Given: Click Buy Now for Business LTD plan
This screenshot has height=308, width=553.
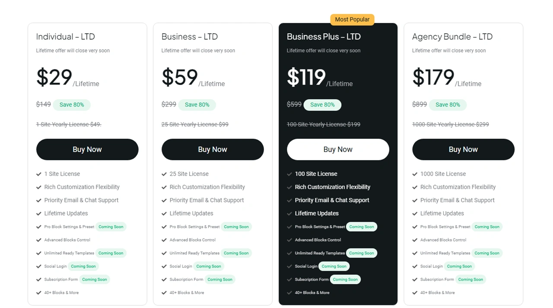Looking at the screenshot, I should [213, 149].
